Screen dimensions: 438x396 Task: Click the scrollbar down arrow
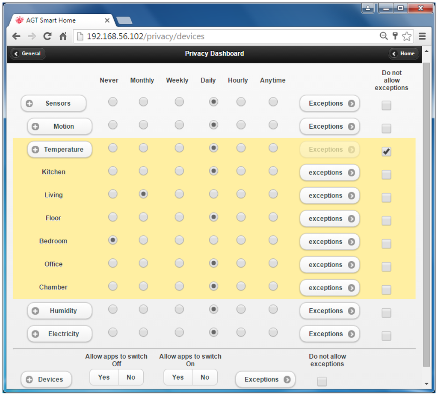click(x=426, y=384)
